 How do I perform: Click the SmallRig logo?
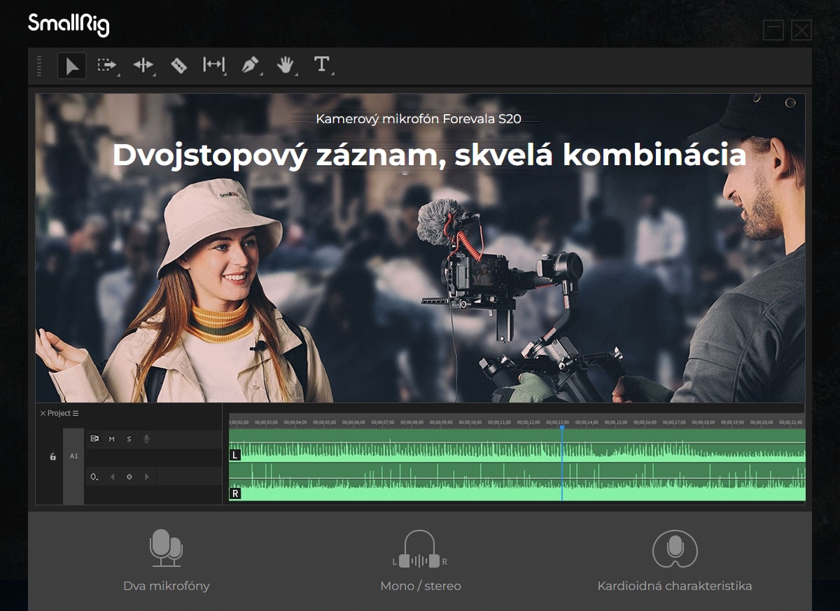pyautogui.click(x=69, y=24)
